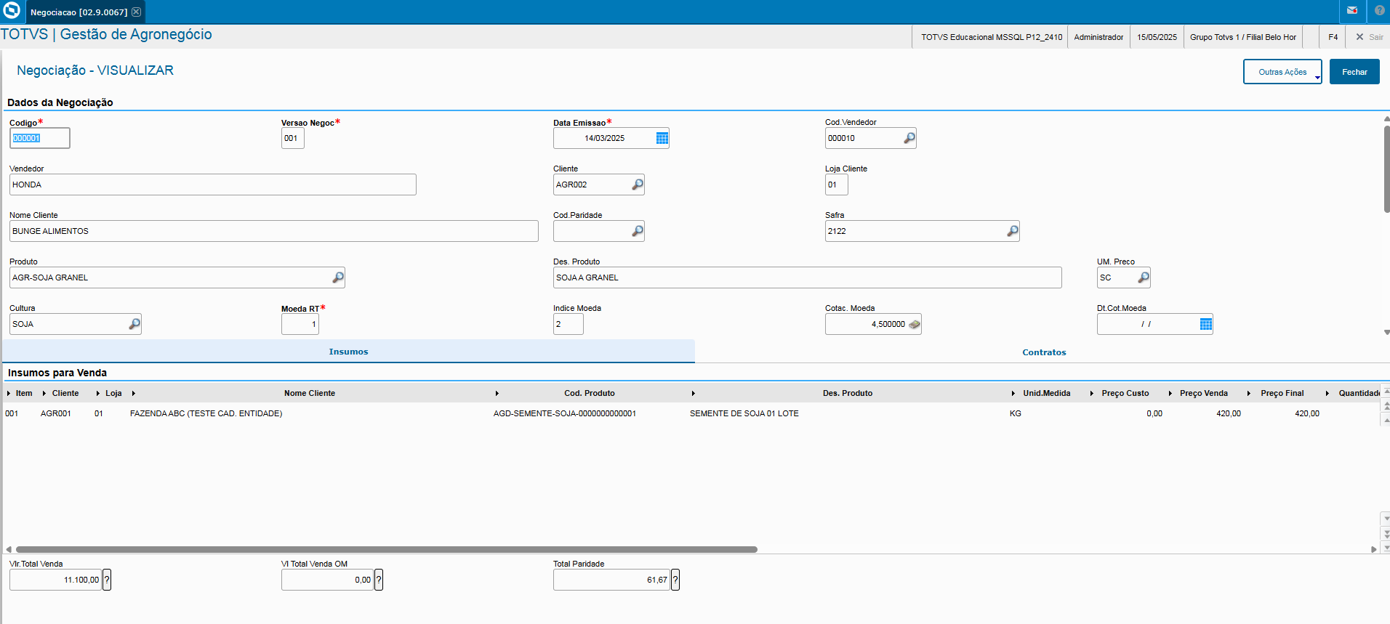Select grid cell 'AGR001'
Viewport: 1390px width, 624px height.
(x=56, y=413)
